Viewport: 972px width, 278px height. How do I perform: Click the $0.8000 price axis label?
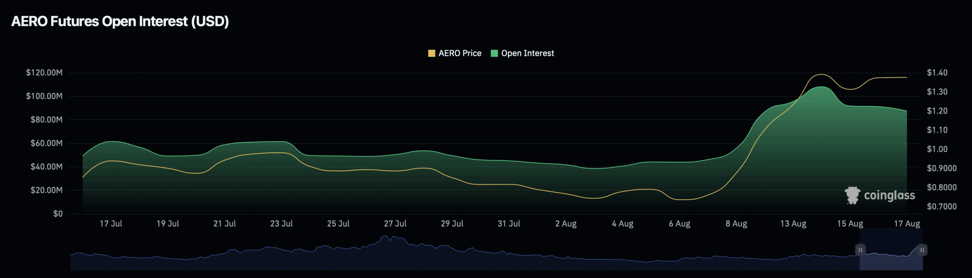942,187
